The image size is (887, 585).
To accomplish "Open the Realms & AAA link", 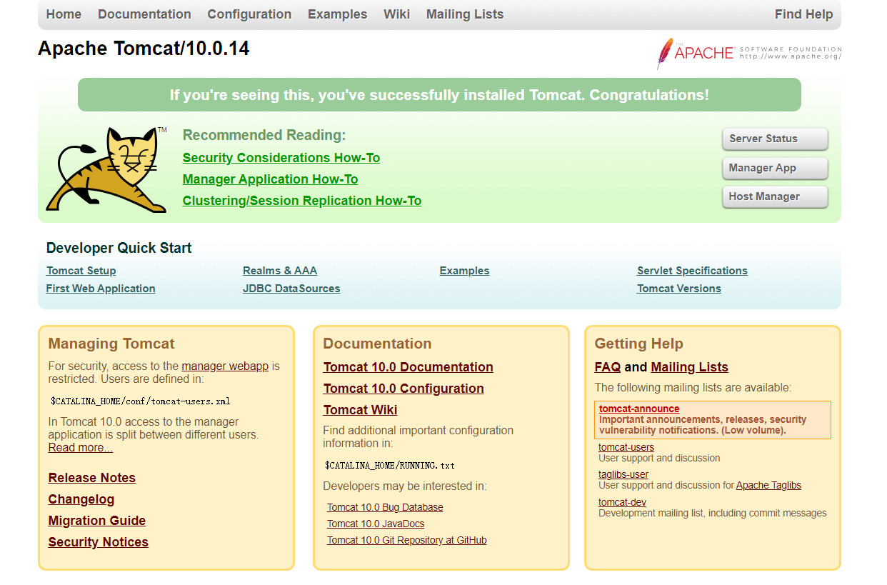I will pyautogui.click(x=280, y=271).
